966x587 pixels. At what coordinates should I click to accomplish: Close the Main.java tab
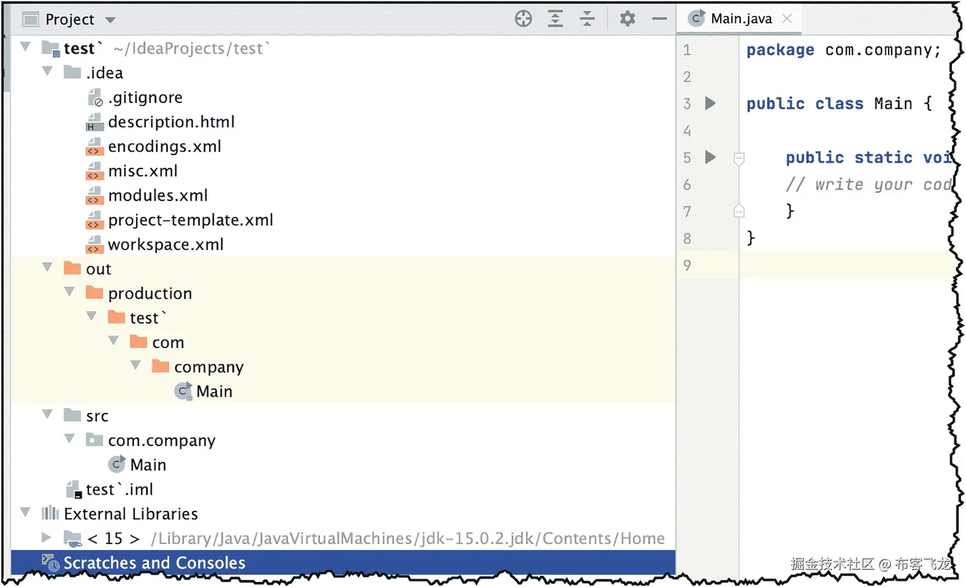pyautogui.click(x=787, y=18)
